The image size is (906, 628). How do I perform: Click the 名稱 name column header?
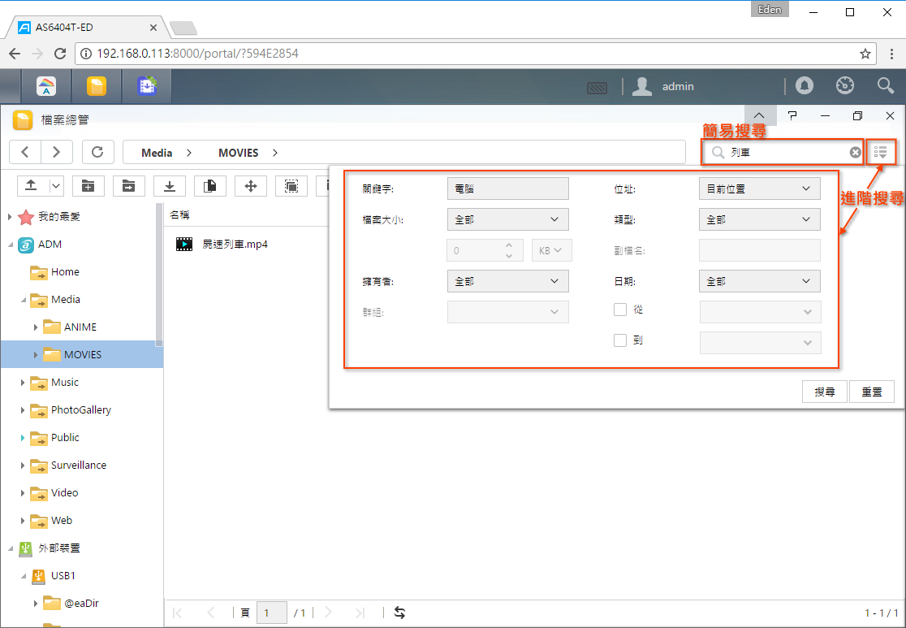(179, 214)
